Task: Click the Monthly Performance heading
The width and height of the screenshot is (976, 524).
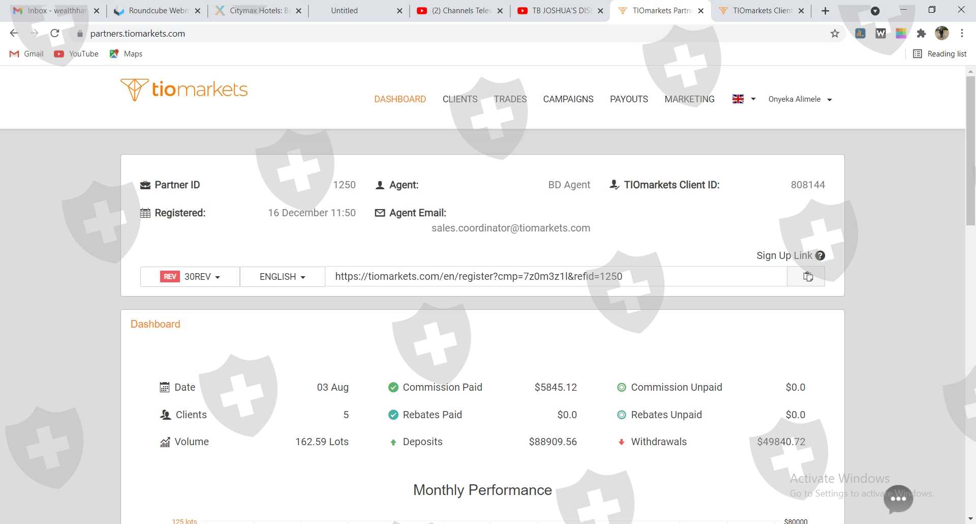Action: pyautogui.click(x=482, y=490)
